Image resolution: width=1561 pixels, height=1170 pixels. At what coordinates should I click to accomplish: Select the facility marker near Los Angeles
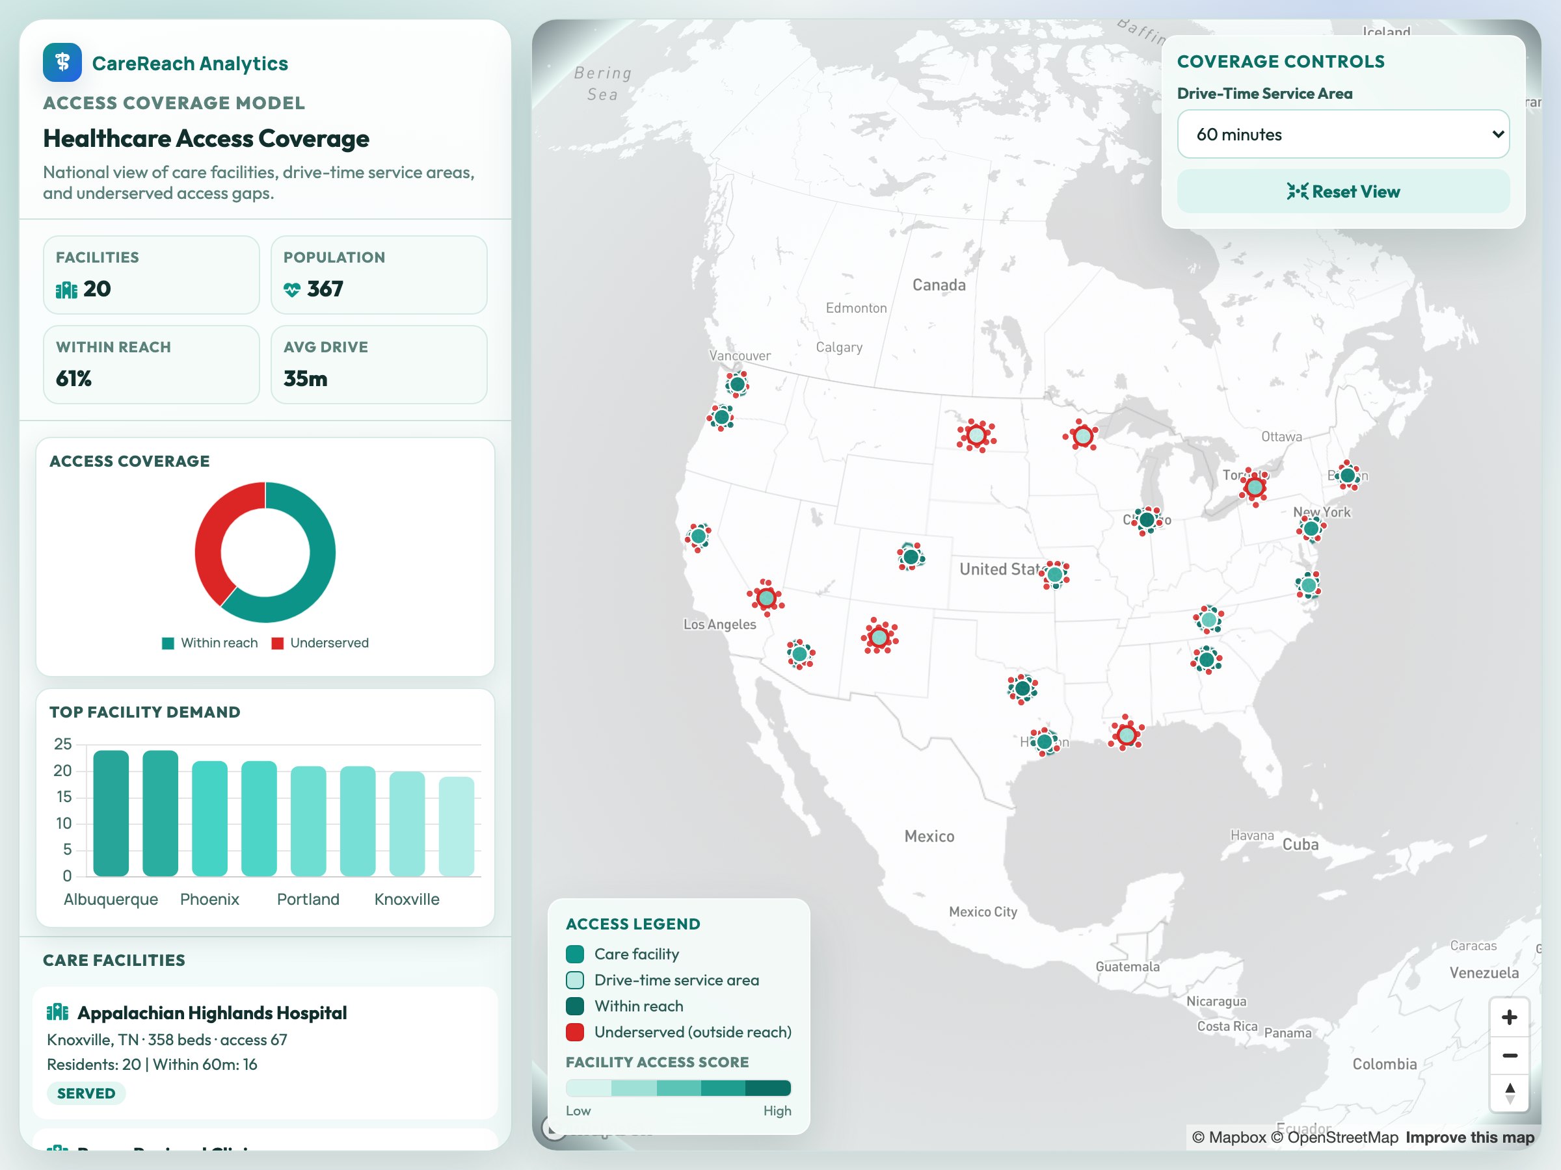tap(766, 598)
